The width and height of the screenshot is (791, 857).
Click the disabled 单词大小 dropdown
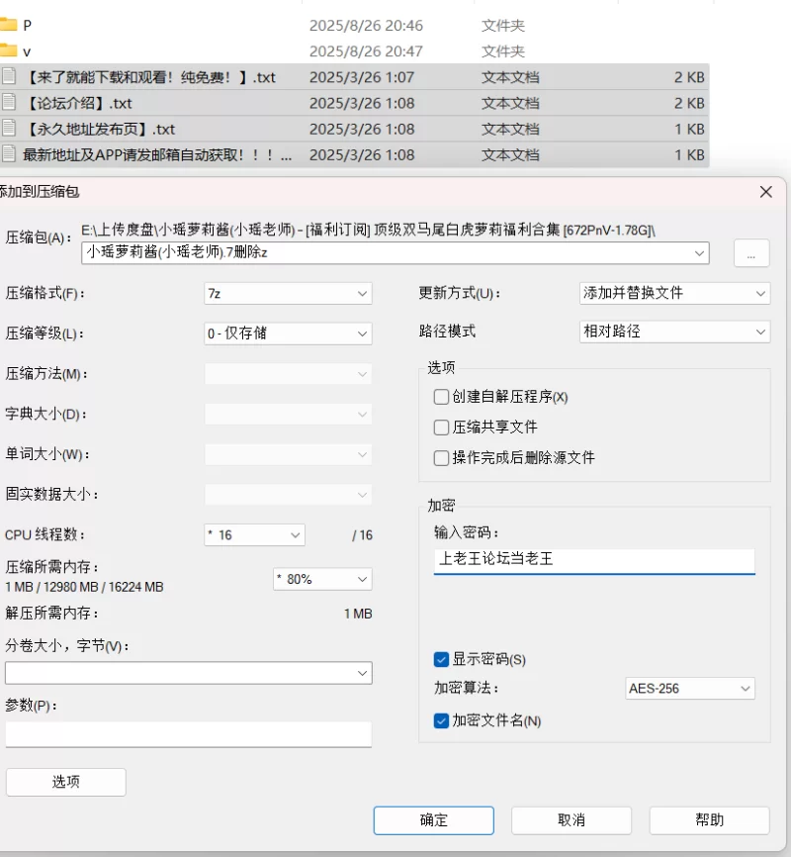pyautogui.click(x=288, y=454)
